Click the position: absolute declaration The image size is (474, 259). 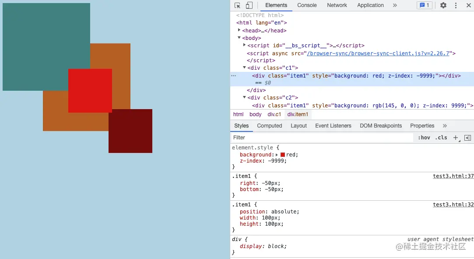point(269,212)
